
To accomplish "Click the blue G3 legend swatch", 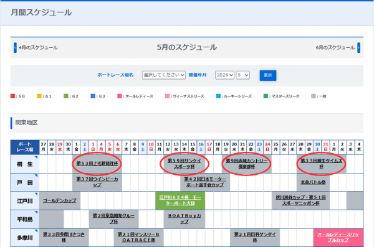I will (x=93, y=96).
